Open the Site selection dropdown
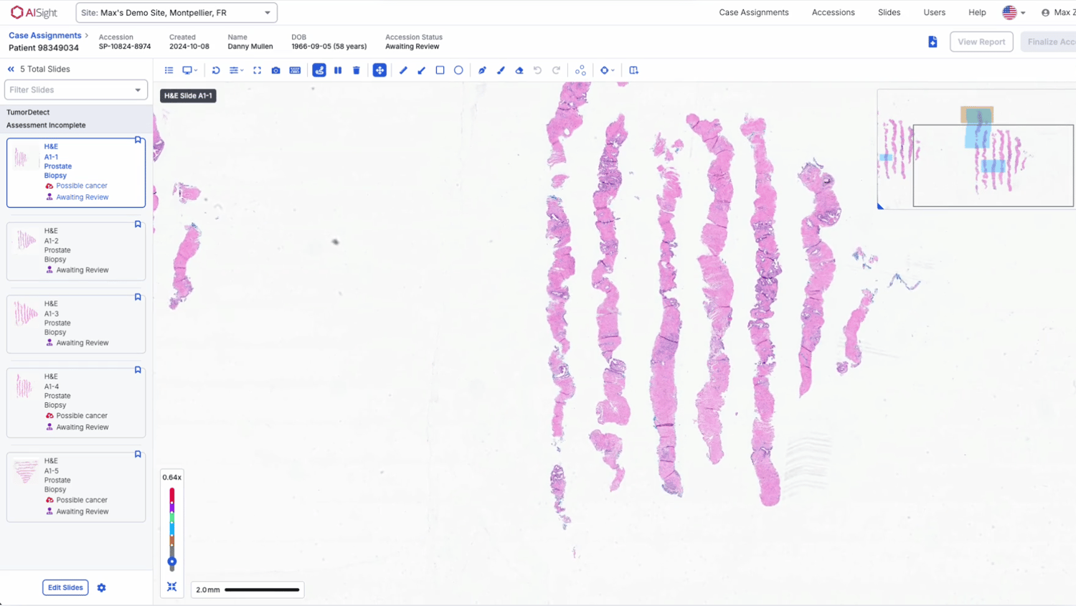 click(x=176, y=12)
